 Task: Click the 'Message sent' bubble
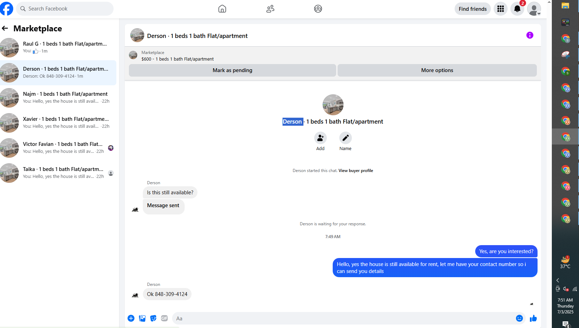163,206
